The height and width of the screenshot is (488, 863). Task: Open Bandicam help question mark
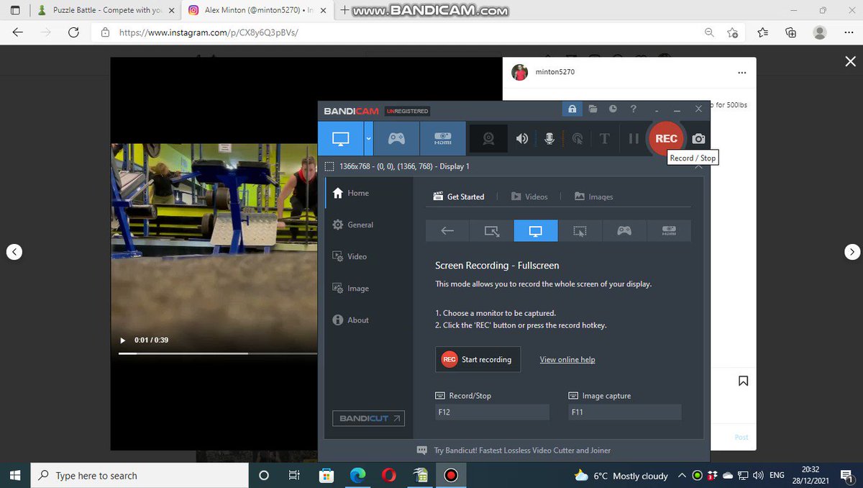coord(633,109)
